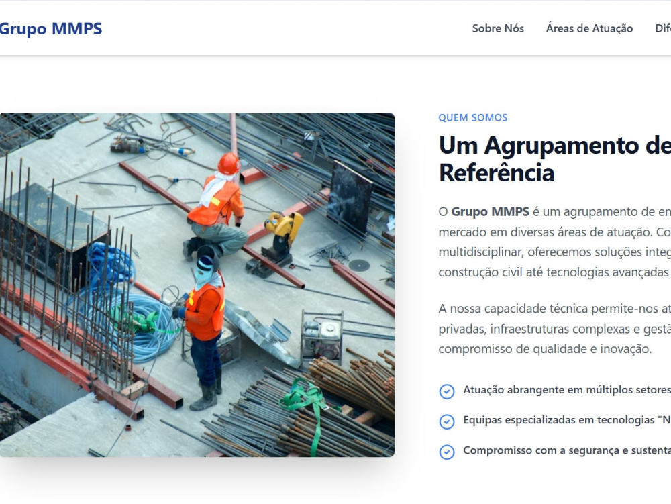This screenshot has width=671, height=504.
Task: Click the Grupo MMPS logo
Action: pyautogui.click(x=50, y=29)
